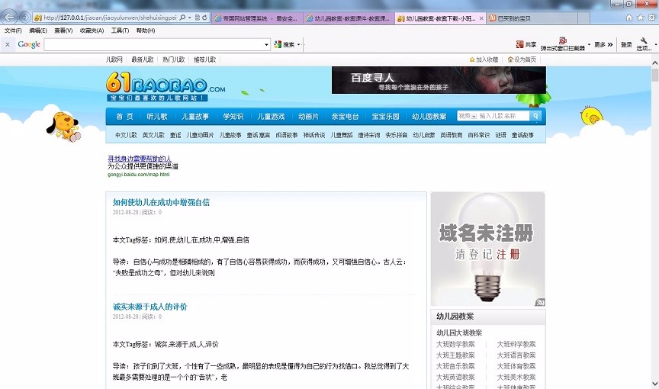Open a new blank tab
This screenshot has width=659, height=389.
583,18
